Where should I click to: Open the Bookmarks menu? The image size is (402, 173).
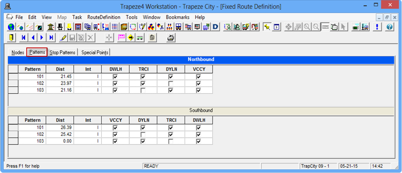[178, 17]
